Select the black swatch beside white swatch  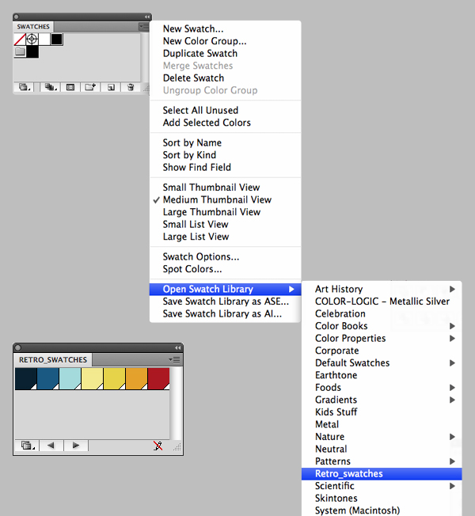[57, 40]
